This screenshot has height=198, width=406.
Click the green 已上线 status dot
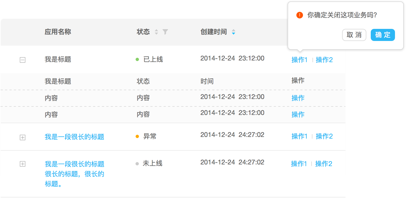137,59
